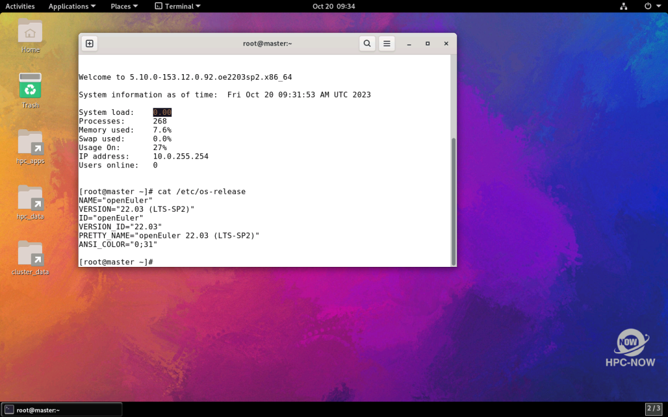Click the PRETTY_NAME openEuler line

[x=169, y=235]
